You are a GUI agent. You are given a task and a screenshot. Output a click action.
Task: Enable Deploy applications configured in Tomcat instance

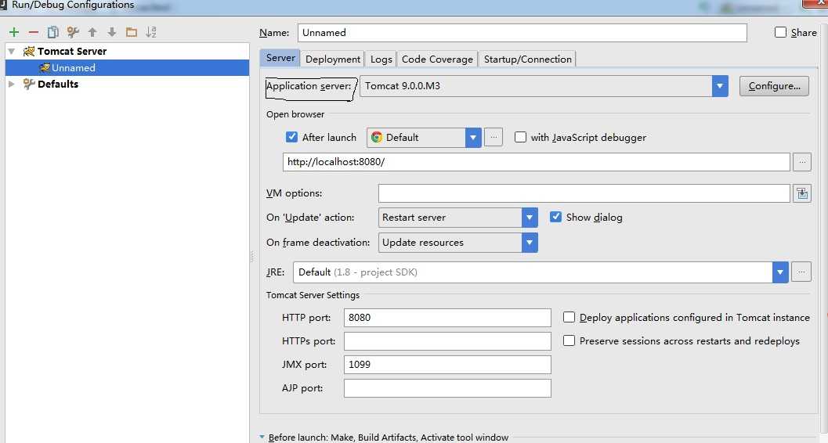pos(569,317)
